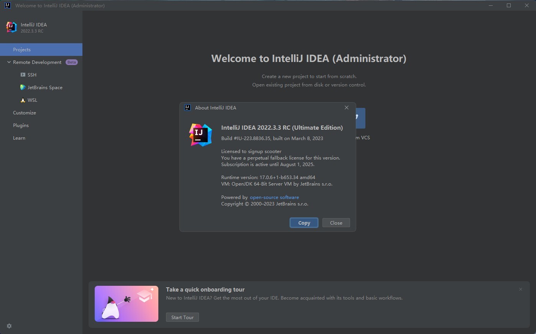This screenshot has height=334, width=536.
Task: Click 'Open existing project from disk or version control' text
Action: tap(309, 85)
